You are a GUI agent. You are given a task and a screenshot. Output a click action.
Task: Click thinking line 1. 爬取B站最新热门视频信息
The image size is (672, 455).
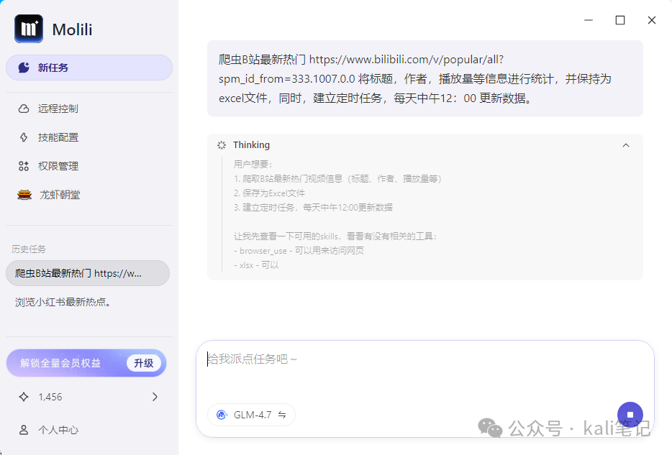pos(337,178)
